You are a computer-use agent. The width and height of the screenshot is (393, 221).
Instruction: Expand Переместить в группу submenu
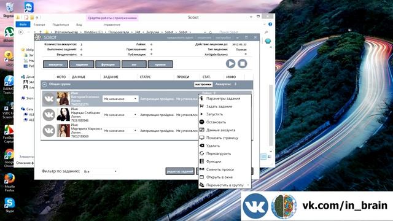225,185
